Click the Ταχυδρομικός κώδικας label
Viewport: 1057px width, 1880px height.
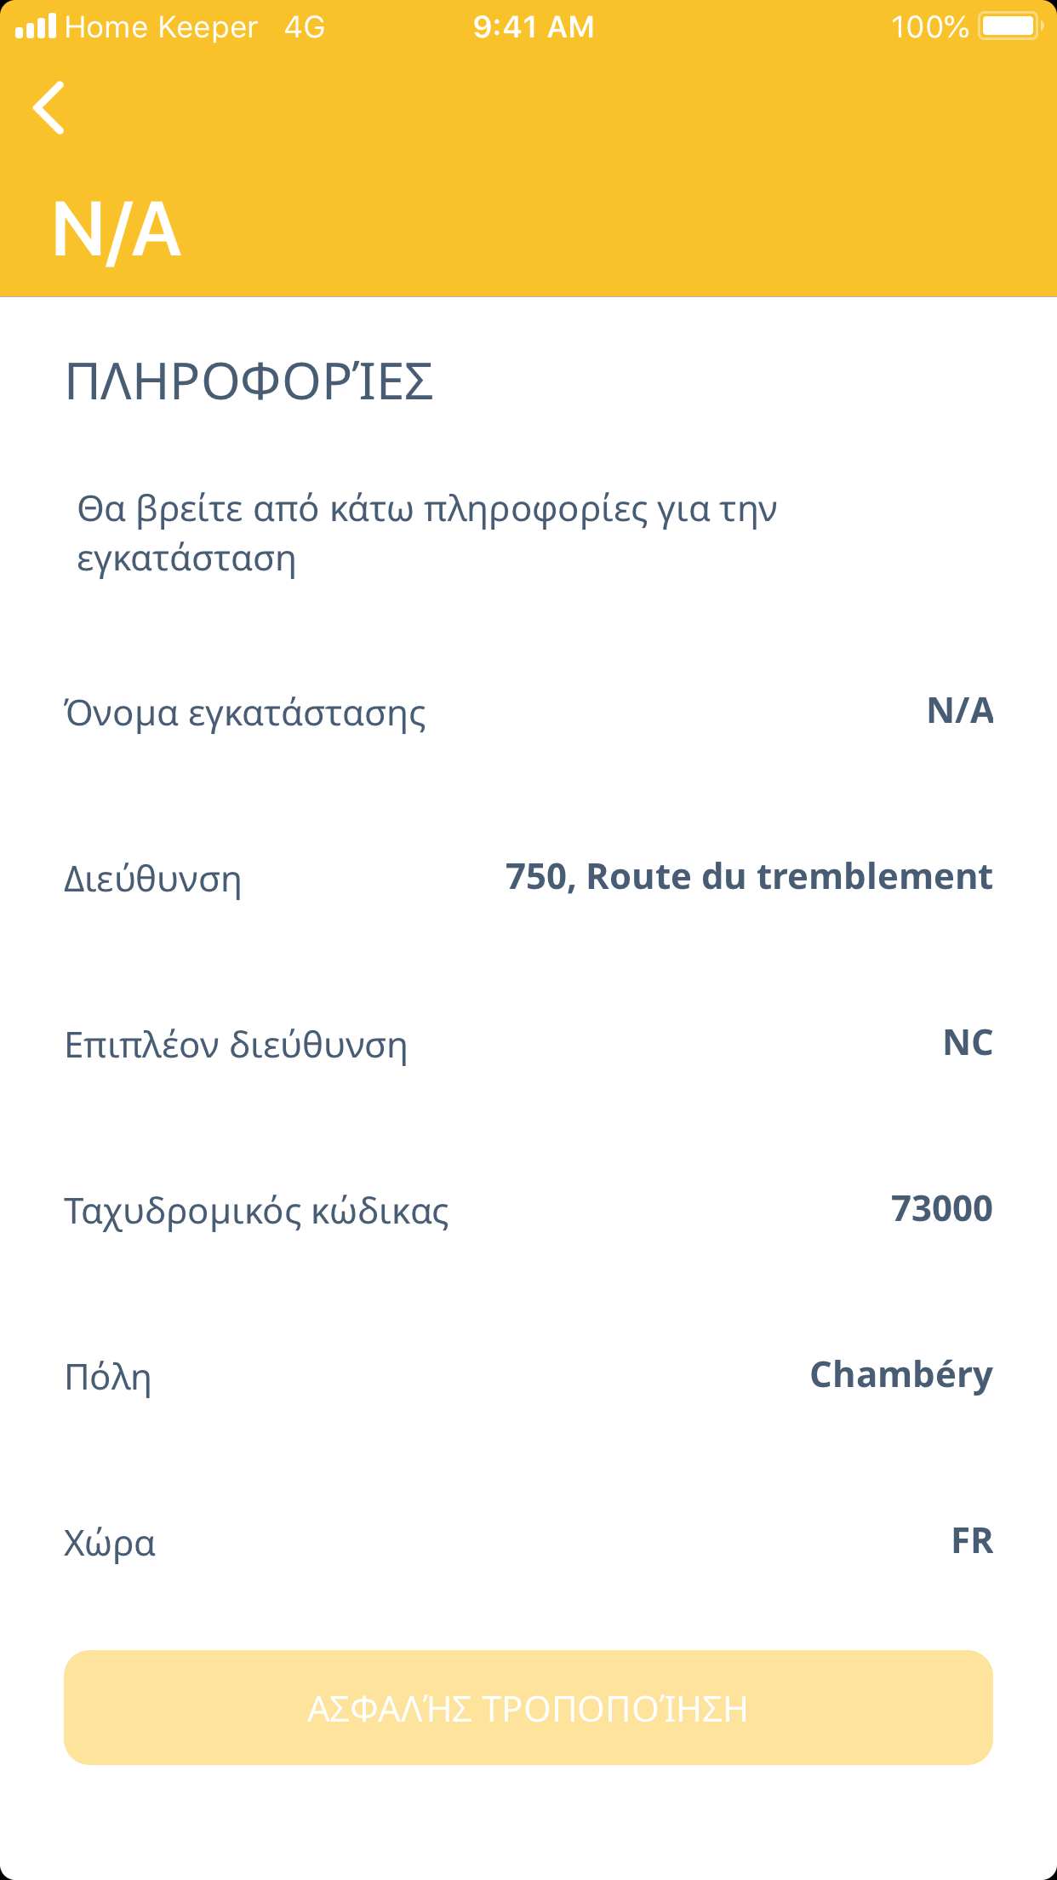pos(256,1211)
